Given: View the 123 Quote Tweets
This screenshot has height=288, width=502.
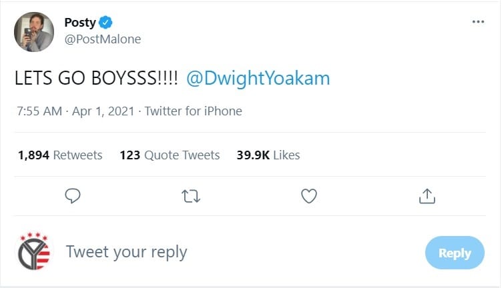Looking at the screenshot, I should coord(170,155).
